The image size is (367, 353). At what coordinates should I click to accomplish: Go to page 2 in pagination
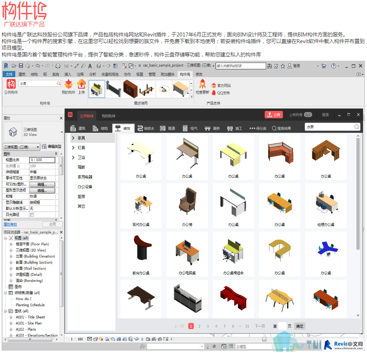tap(200, 326)
